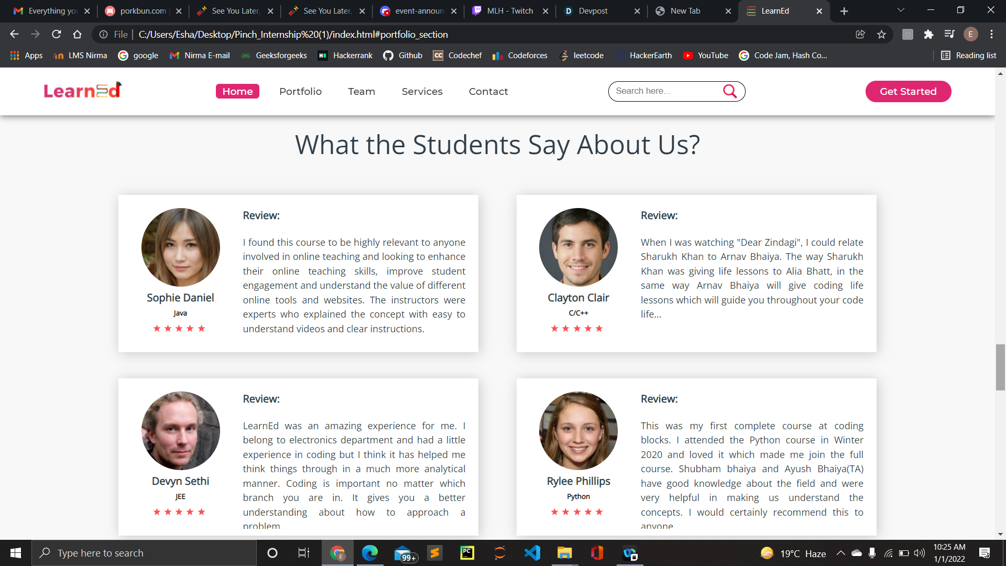This screenshot has height=566, width=1006.
Task: Click the LearnEd logo
Action: click(82, 91)
